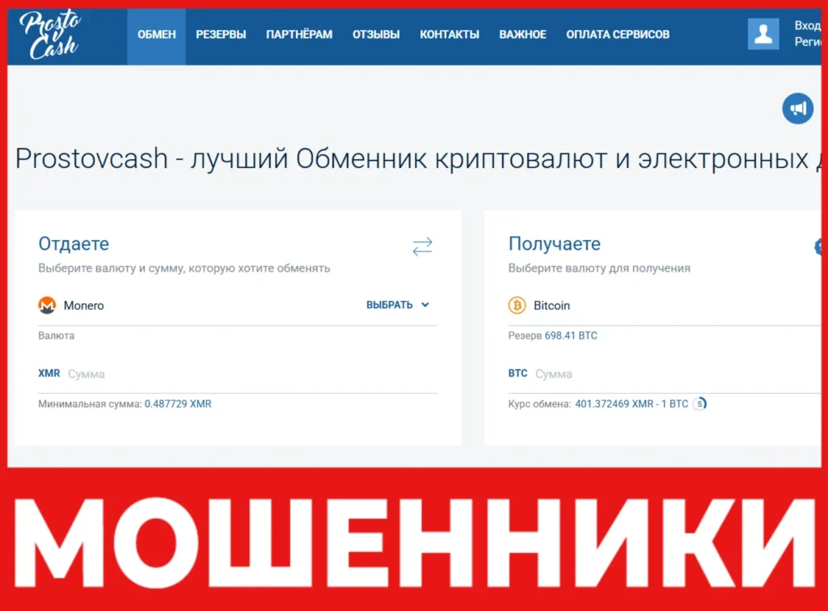Open the Monero selection under Отдаете
This screenshot has height=611, width=828.
coord(83,305)
